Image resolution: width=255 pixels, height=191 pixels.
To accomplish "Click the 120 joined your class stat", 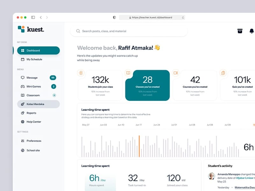I will [177, 180].
